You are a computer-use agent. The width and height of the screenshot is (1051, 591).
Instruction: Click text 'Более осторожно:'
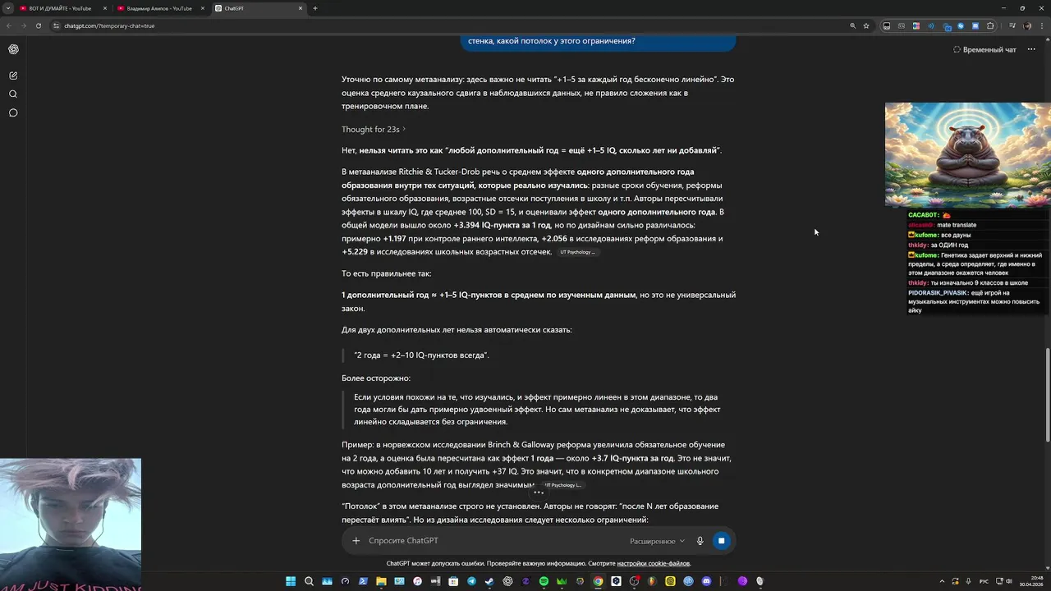click(376, 378)
